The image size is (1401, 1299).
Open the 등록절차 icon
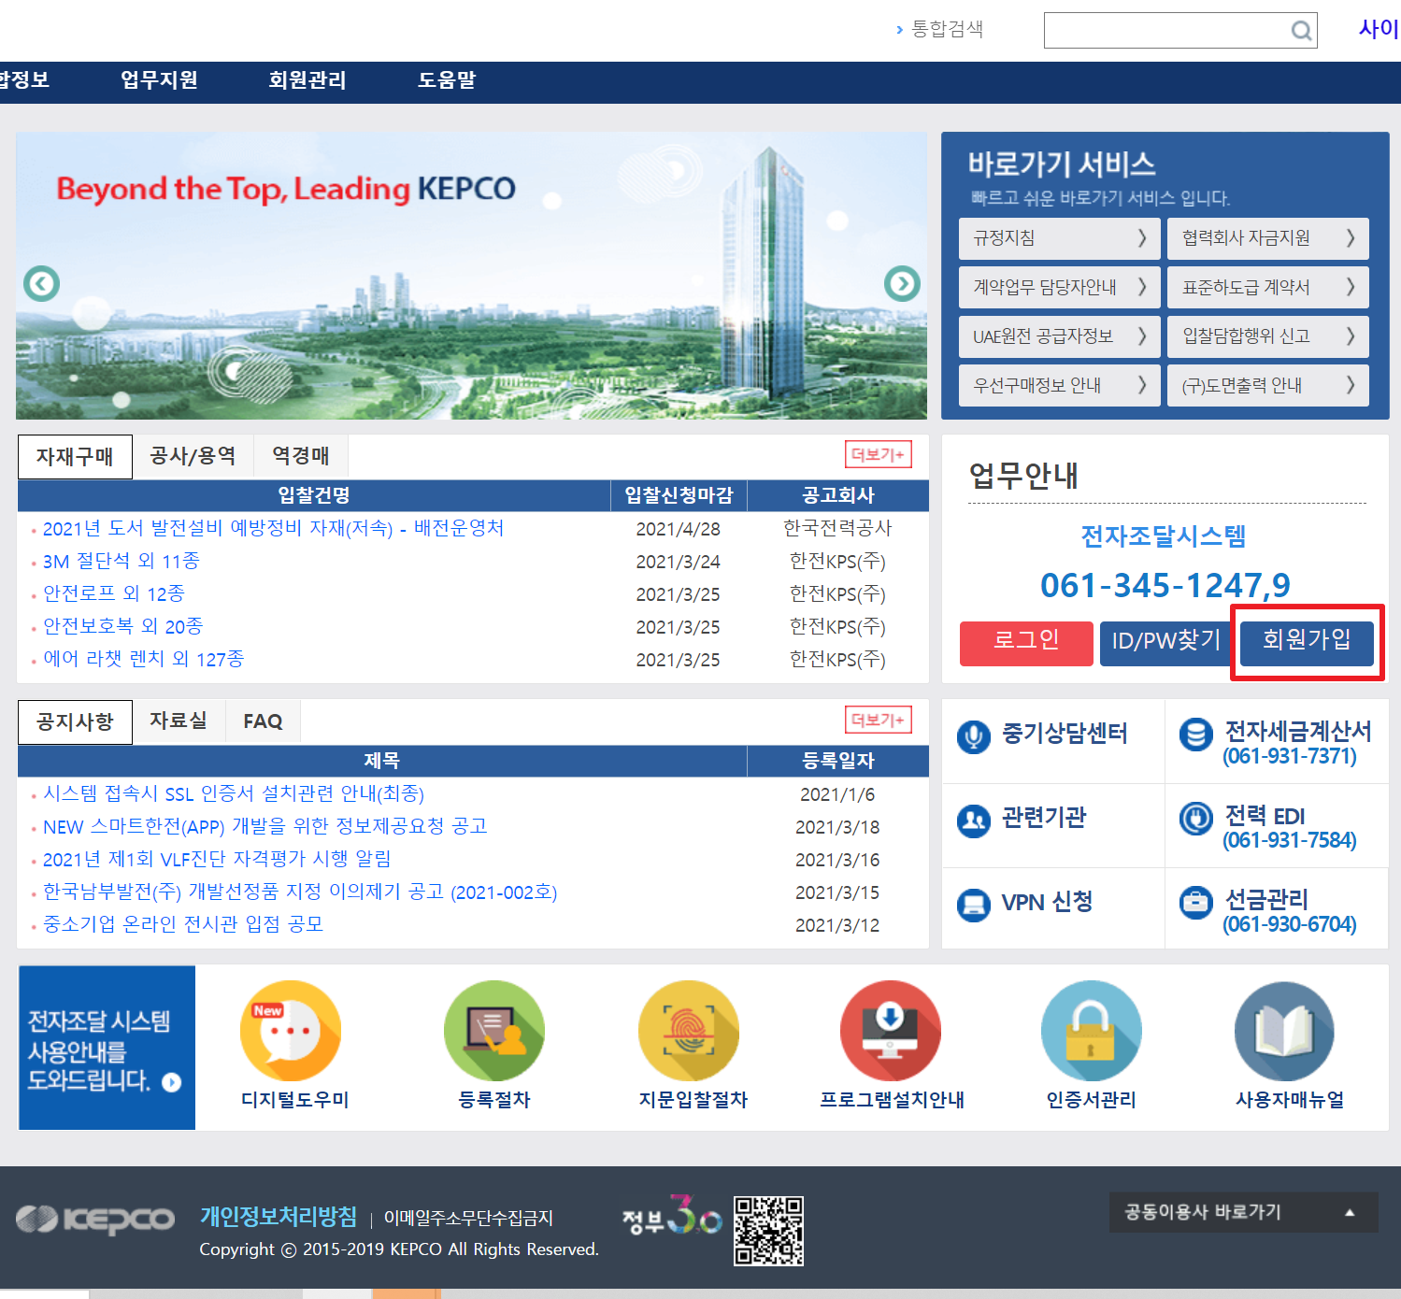pos(494,1031)
